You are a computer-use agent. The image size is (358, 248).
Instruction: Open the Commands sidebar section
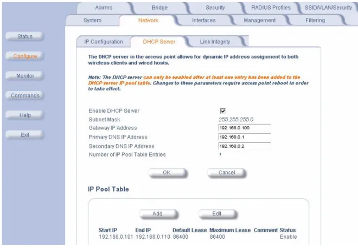click(24, 95)
